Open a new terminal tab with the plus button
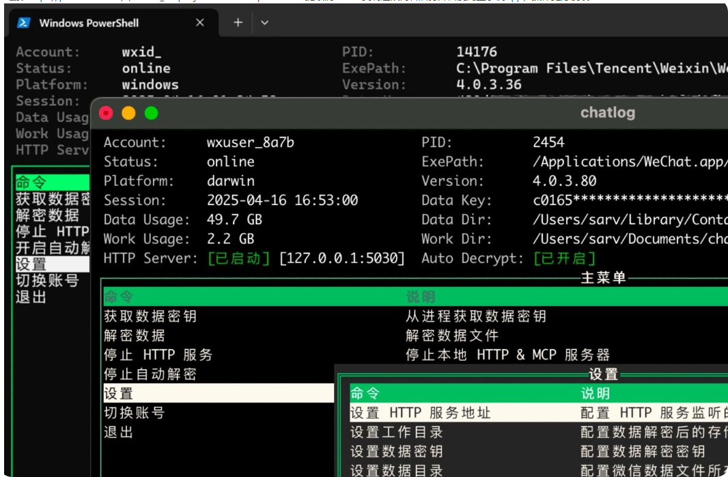Viewport: 728px width, 477px height. 238,23
